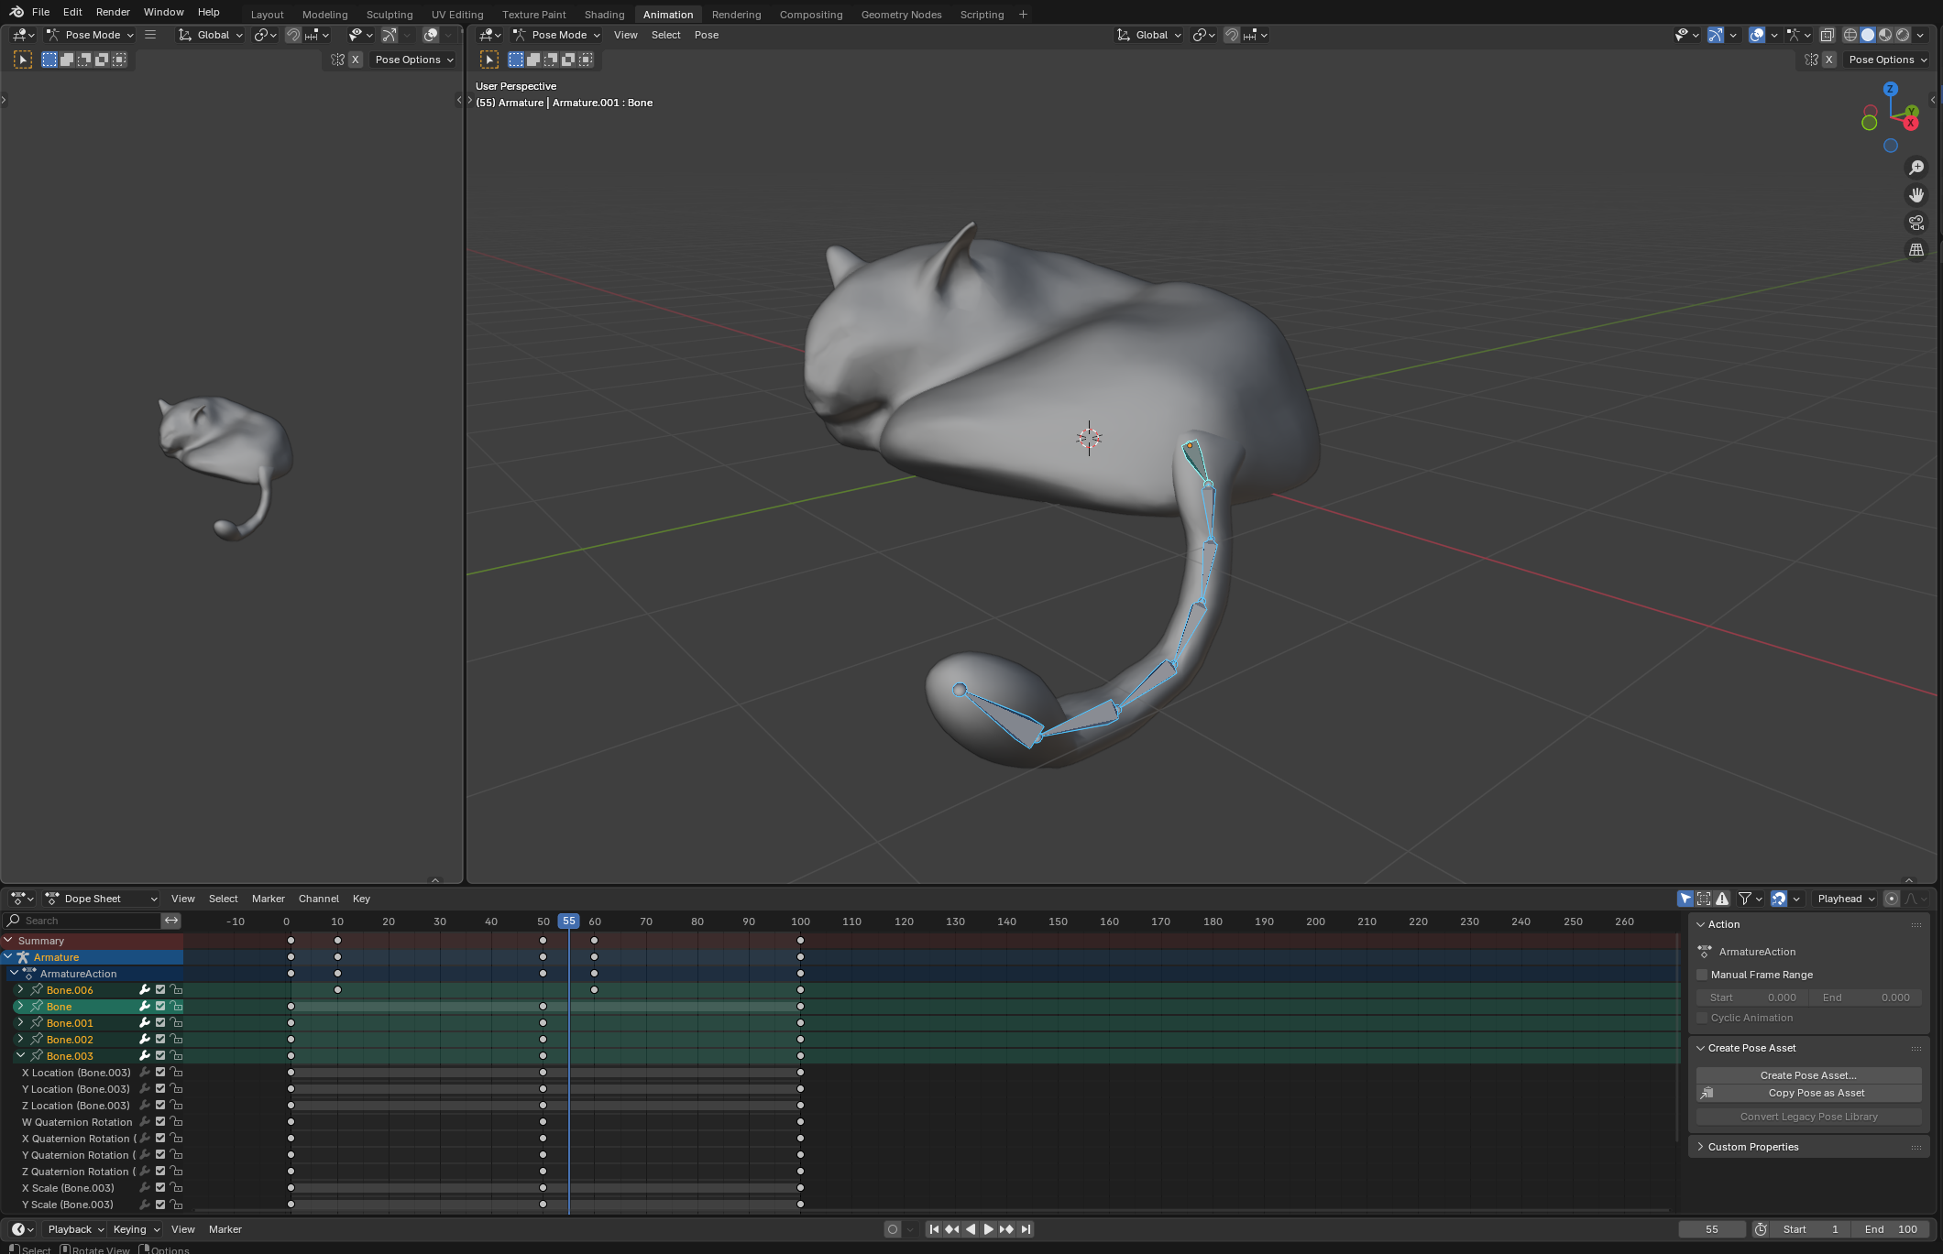Click the zoom magnifier icon in viewport
This screenshot has width=1943, height=1254.
1916,168
